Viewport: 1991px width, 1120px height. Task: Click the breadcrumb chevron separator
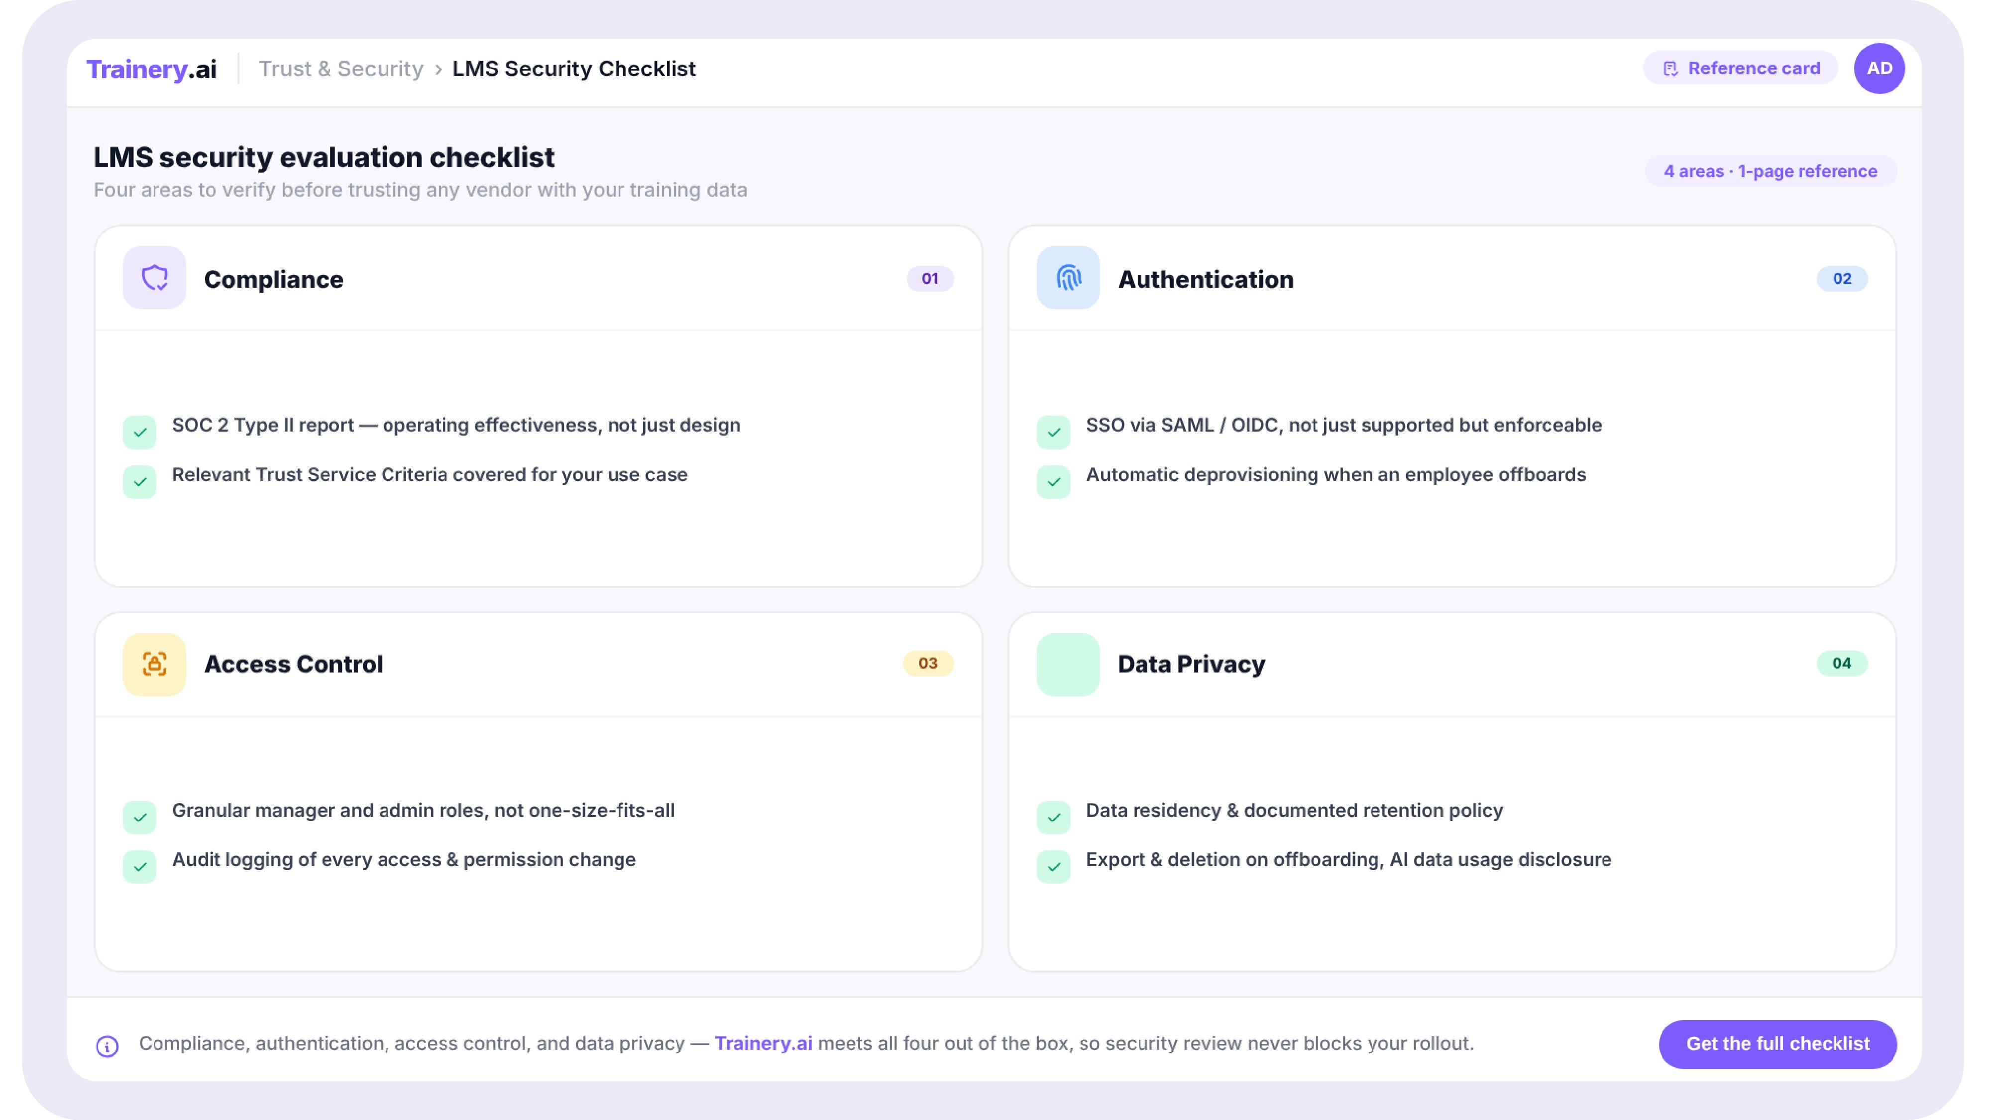pyautogui.click(x=438, y=70)
